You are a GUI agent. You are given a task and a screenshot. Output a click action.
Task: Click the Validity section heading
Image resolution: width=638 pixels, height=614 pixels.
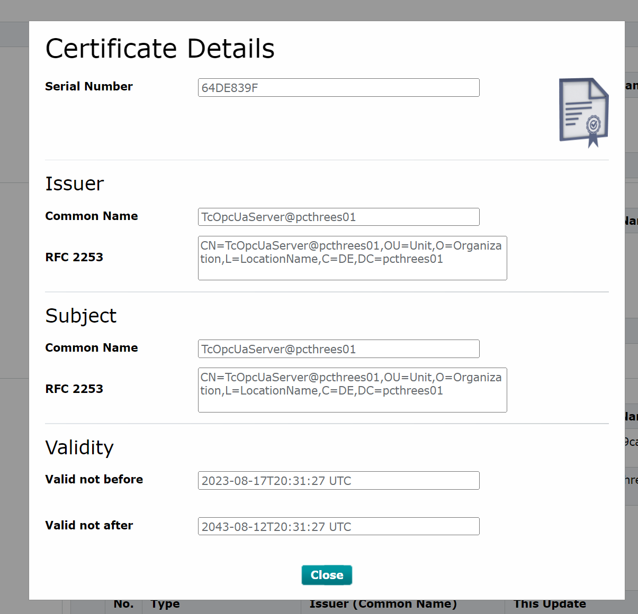(x=79, y=447)
